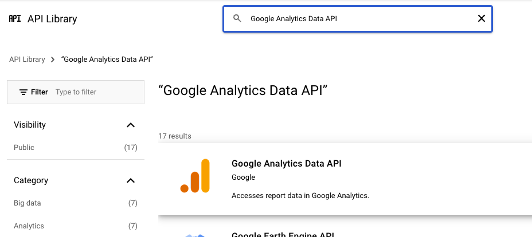Screen dimensions: 532x237
Task: Click the Filter list icon
Action: 24,92
